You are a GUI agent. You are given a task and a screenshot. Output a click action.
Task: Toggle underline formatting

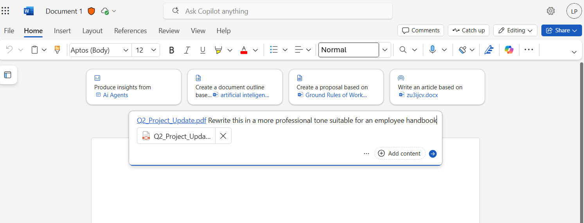[x=203, y=50]
